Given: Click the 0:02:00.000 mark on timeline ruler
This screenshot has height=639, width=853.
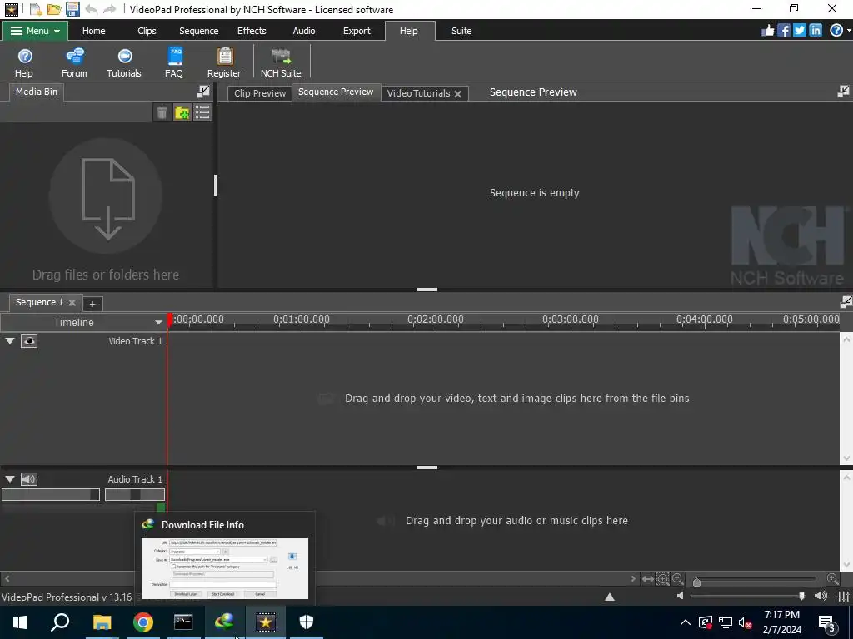Looking at the screenshot, I should 435,319.
